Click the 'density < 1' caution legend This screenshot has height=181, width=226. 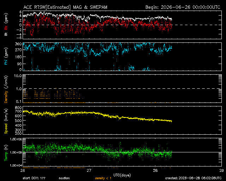click(103, 178)
